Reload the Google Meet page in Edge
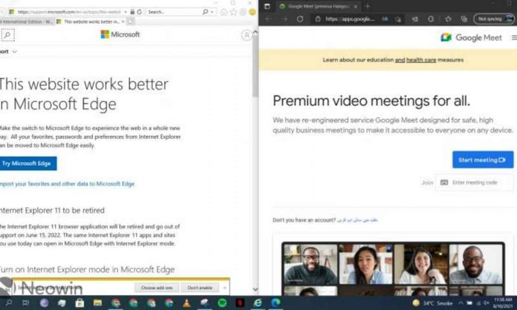Screen dimensions: 517x310 pyautogui.click(x=300, y=19)
